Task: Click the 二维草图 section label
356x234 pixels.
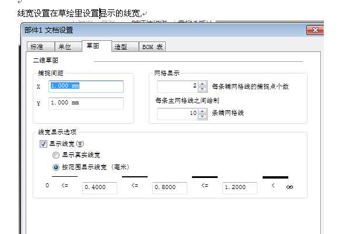Action: [46, 60]
